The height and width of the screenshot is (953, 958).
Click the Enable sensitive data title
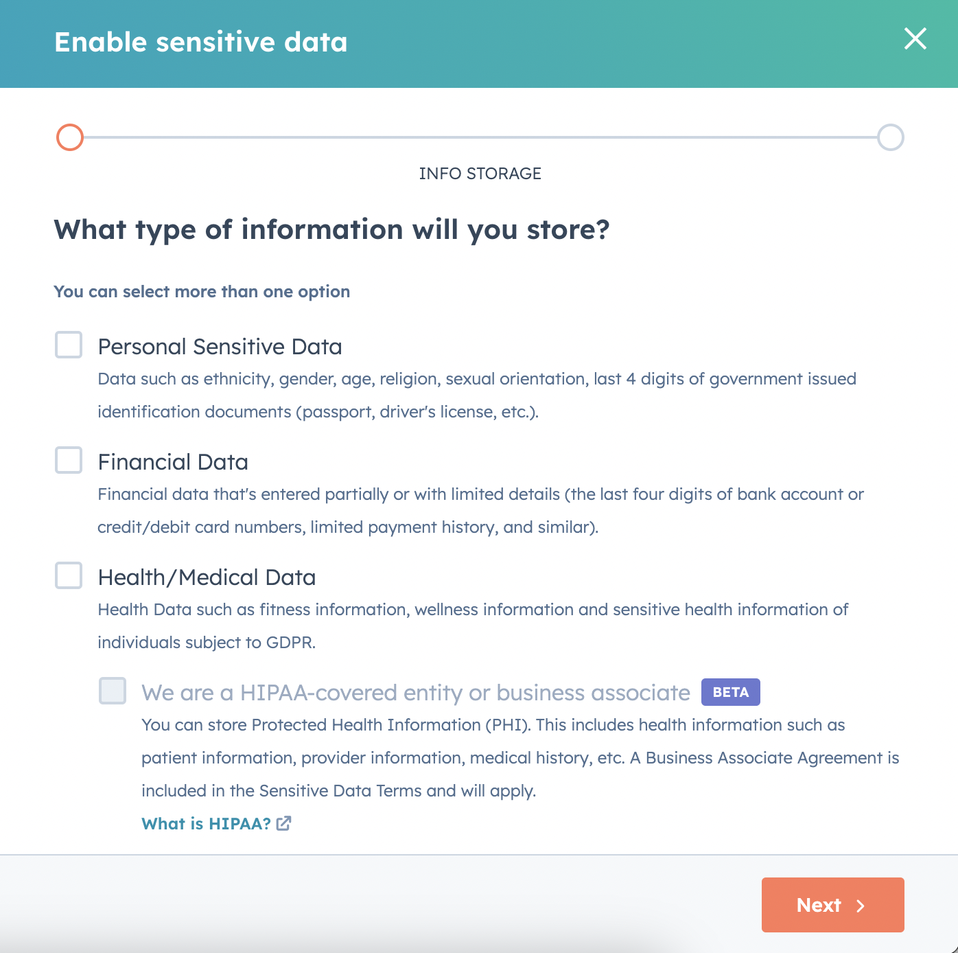(200, 42)
